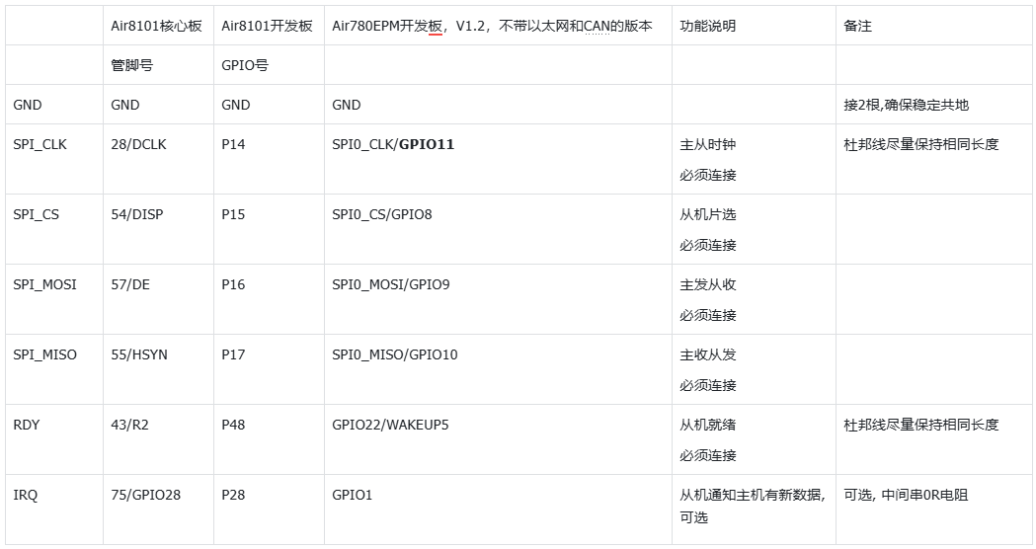
Task: Select the Air8101开发板 header cell
Action: 269,26
